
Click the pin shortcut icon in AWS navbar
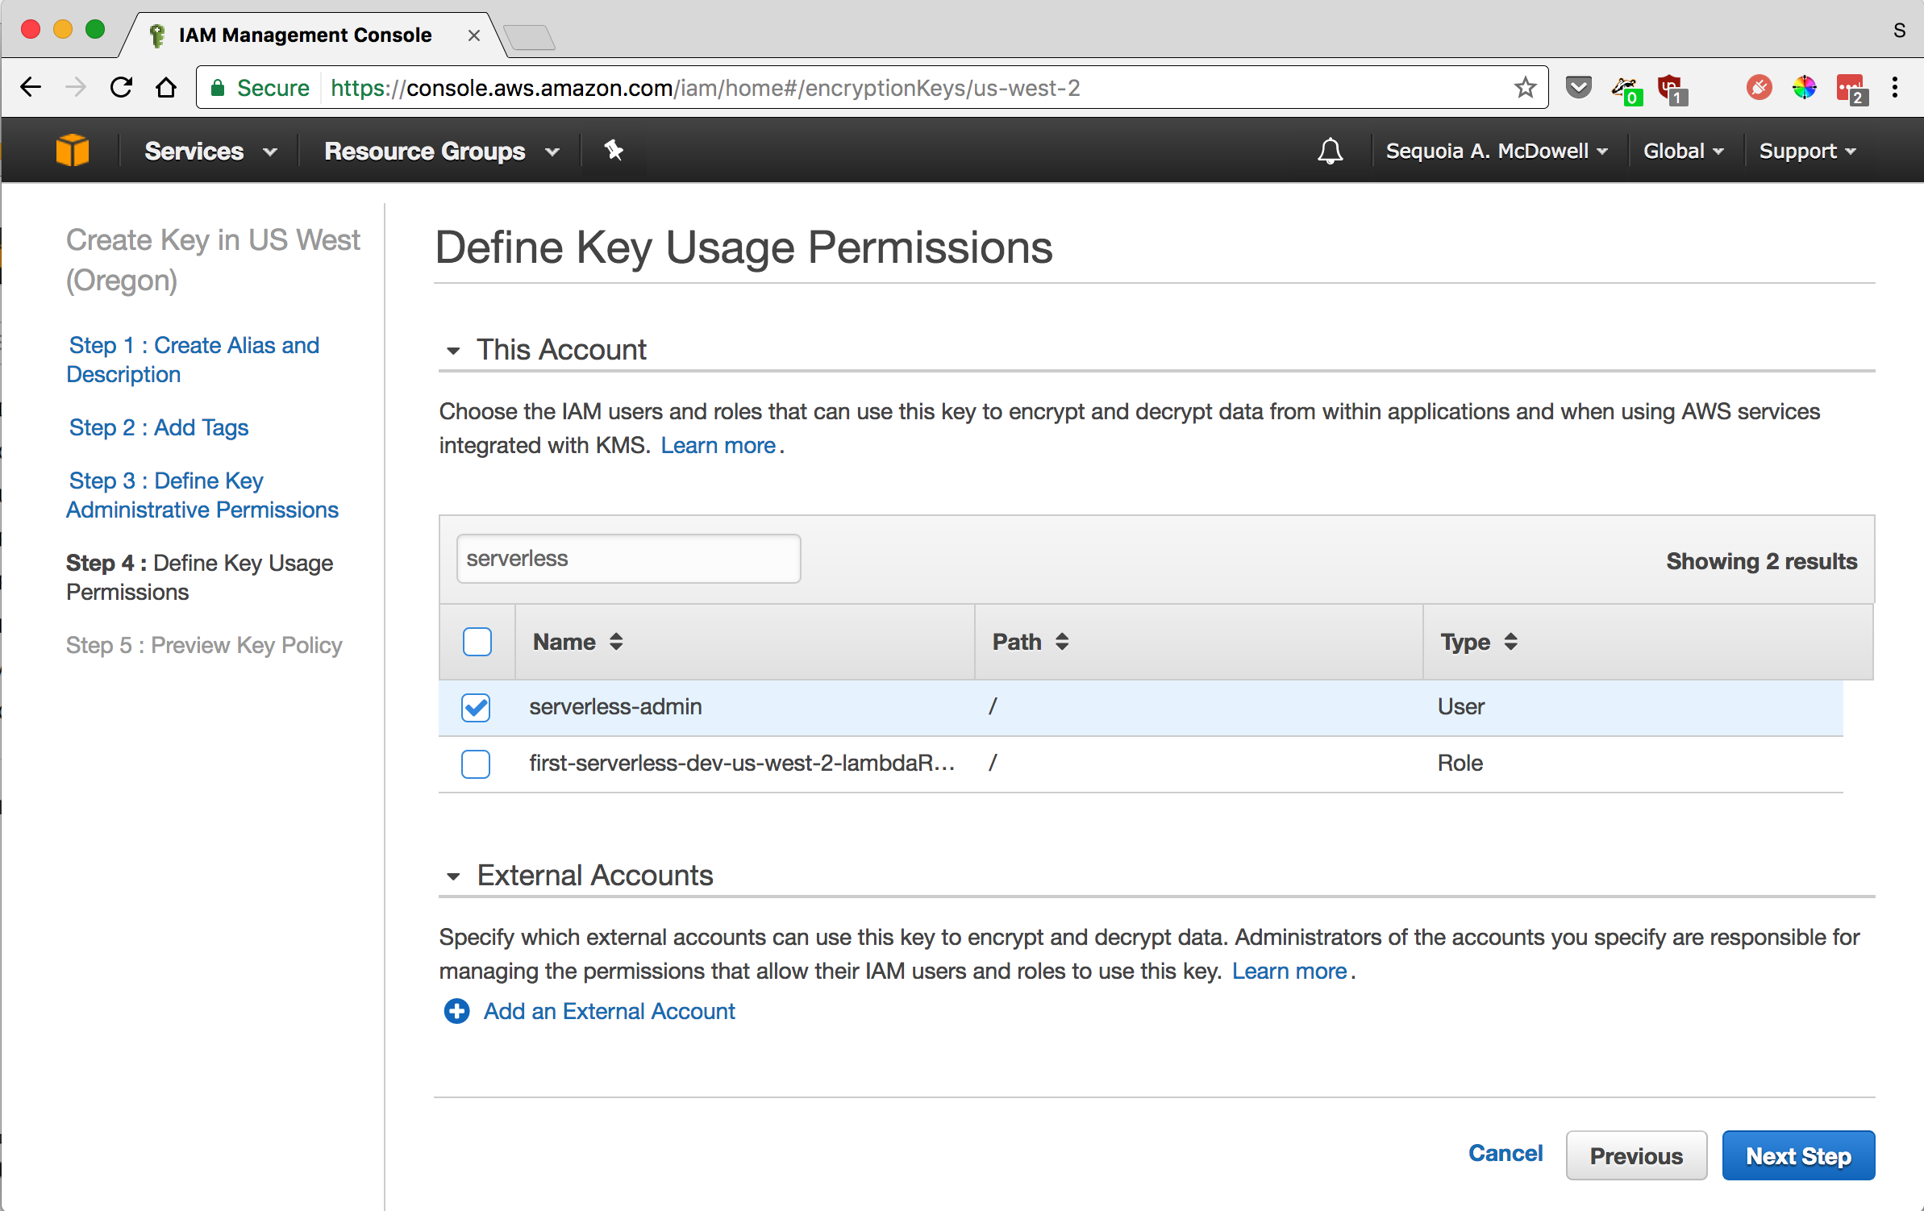click(614, 150)
